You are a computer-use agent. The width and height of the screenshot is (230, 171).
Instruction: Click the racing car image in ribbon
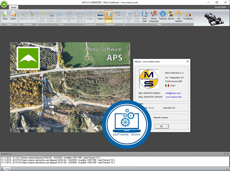click(214, 18)
